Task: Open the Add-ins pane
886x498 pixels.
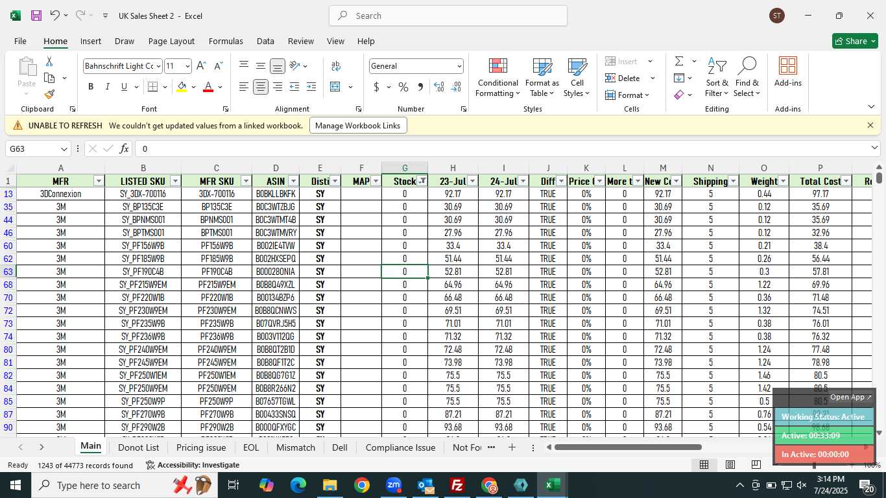Action: [787, 73]
